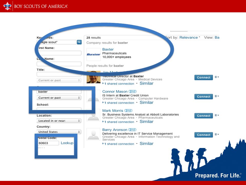Connect with Mark Morris
This screenshot has height=185, width=246.
click(x=204, y=116)
